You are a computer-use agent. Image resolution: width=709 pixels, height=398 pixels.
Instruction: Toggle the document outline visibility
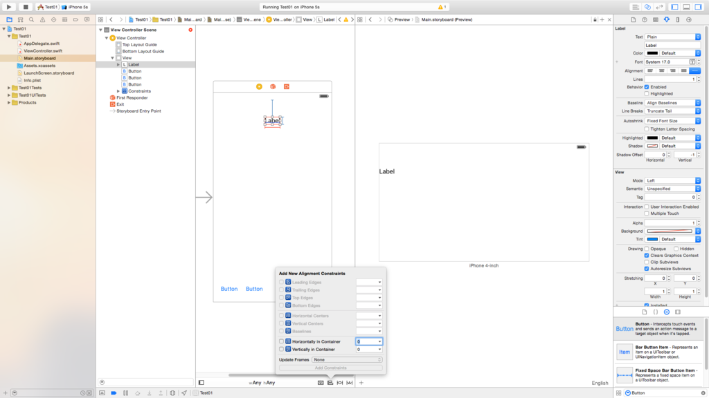(201, 383)
